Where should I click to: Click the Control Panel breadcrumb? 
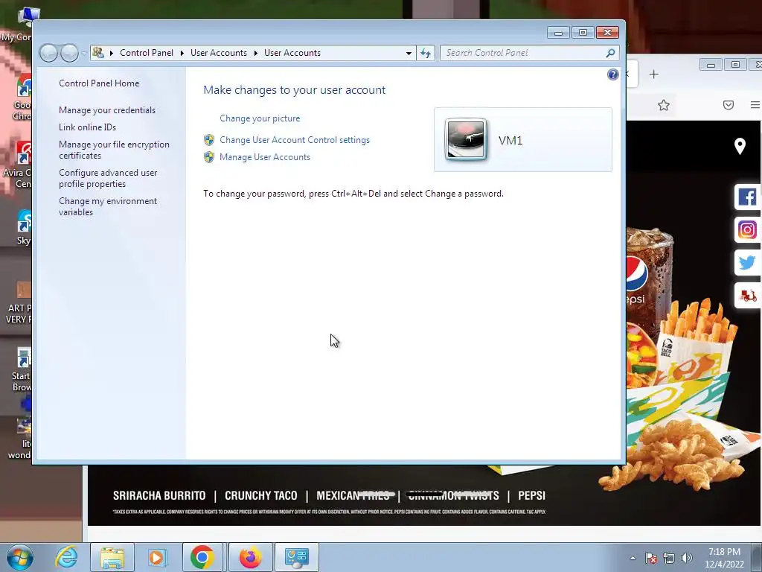[147, 53]
